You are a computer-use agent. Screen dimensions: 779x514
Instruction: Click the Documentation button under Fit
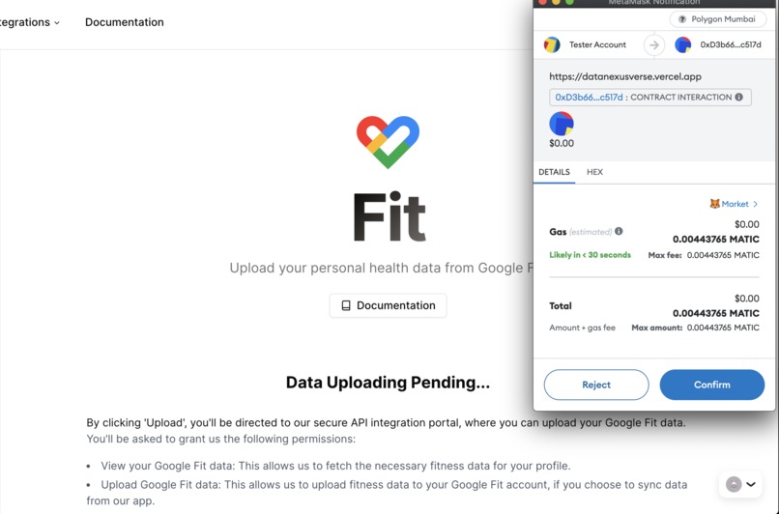(x=388, y=305)
